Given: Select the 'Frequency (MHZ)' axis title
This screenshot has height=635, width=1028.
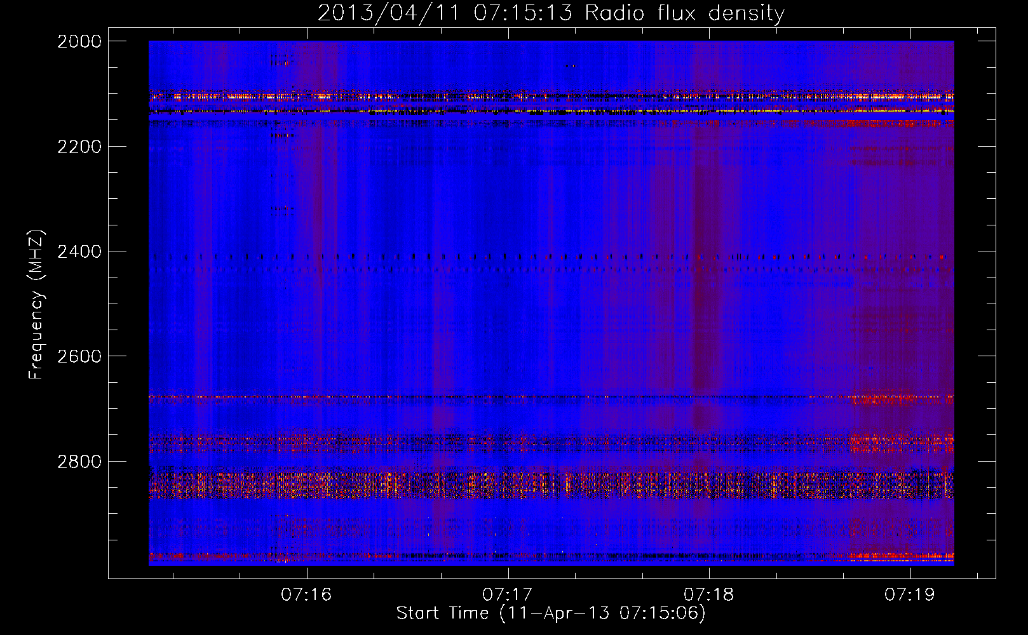Looking at the screenshot, I should coord(37,305).
